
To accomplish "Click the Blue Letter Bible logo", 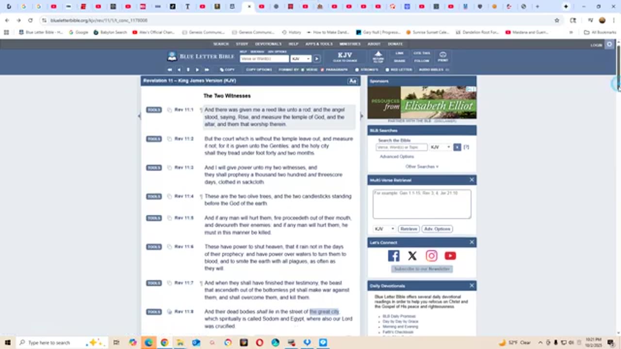I will 201,57.
